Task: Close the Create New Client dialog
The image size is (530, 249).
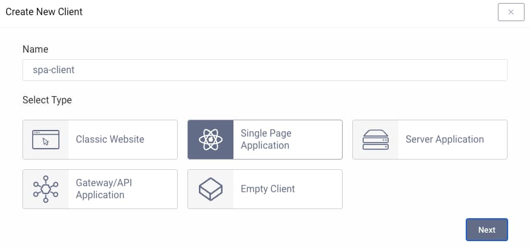Action: click(511, 12)
